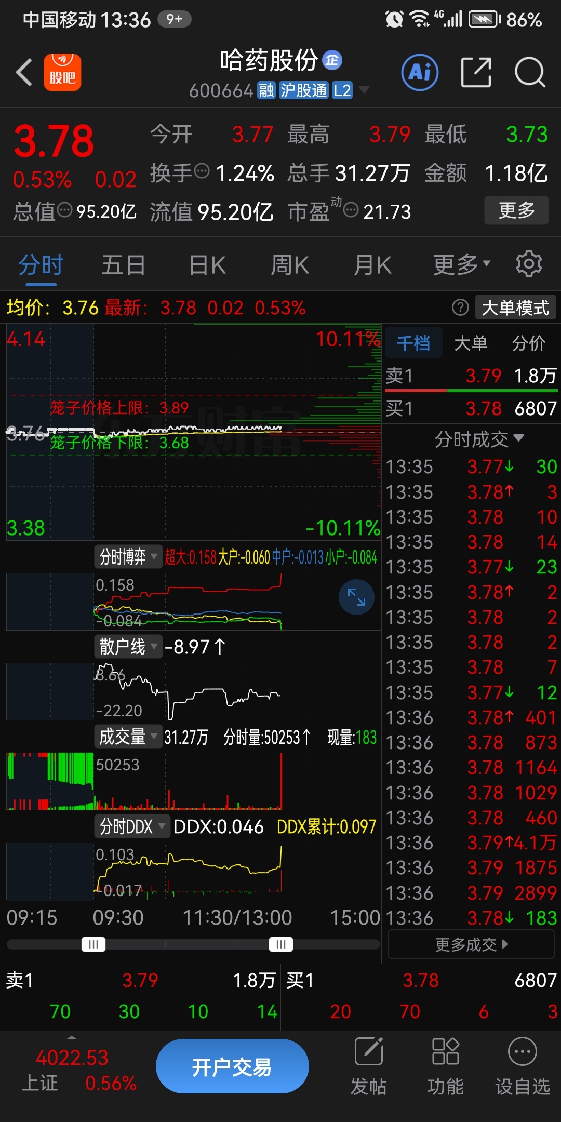Tap the 13:36 3.79 4.1万 trade row
The image size is (561, 1122).
[471, 843]
